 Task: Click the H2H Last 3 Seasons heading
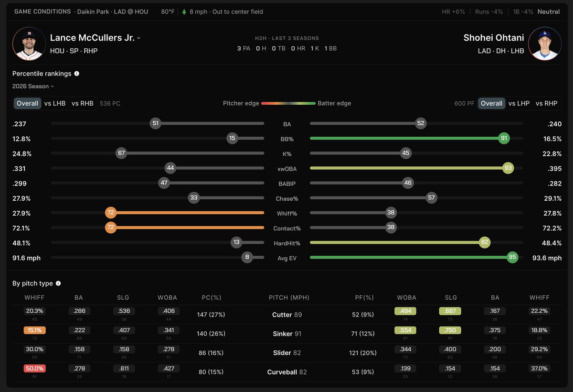click(x=287, y=38)
